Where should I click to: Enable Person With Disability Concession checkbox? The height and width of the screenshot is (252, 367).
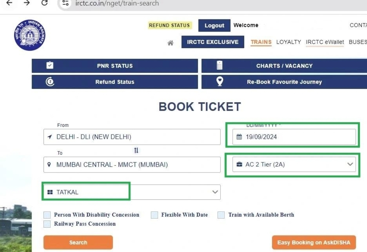pyautogui.click(x=47, y=215)
